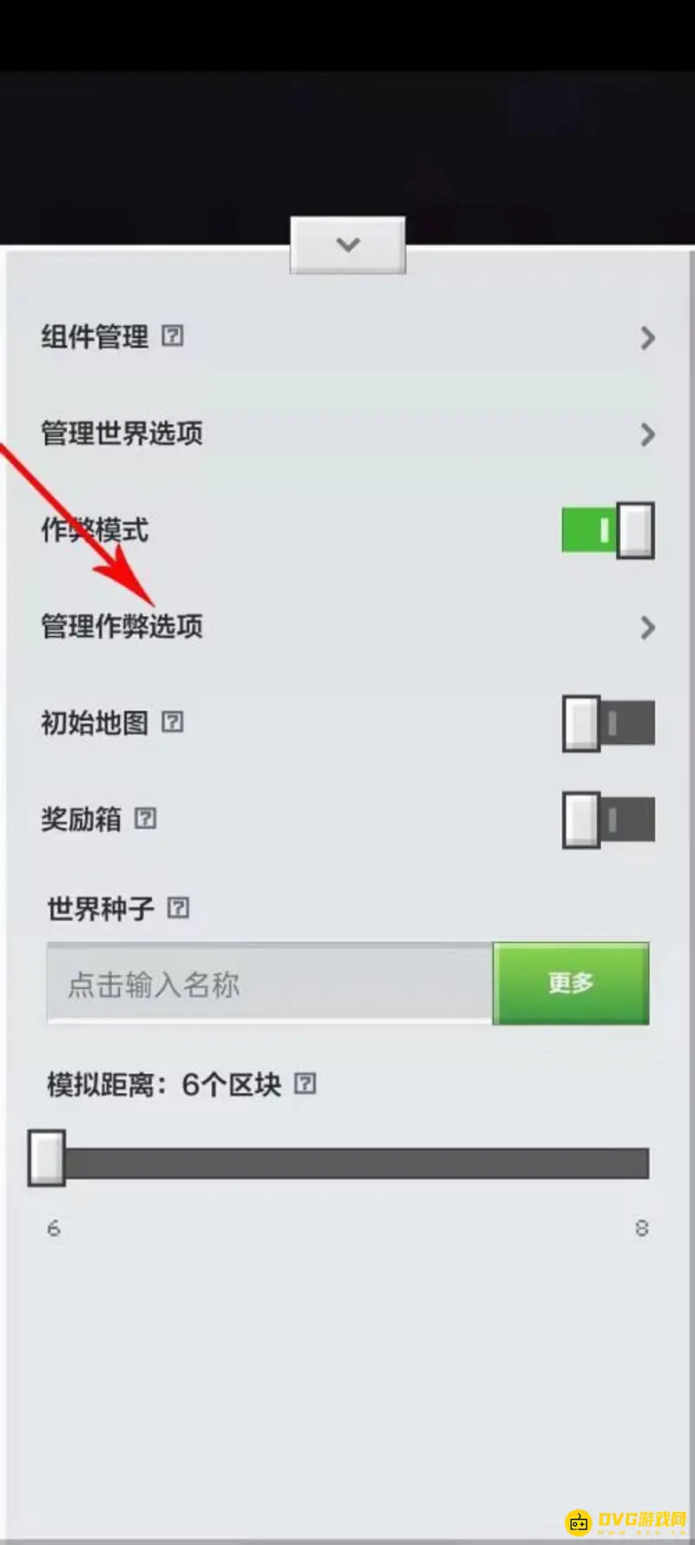Click the help icon beside 奖励箱
This screenshot has height=1545, width=695.
[146, 818]
